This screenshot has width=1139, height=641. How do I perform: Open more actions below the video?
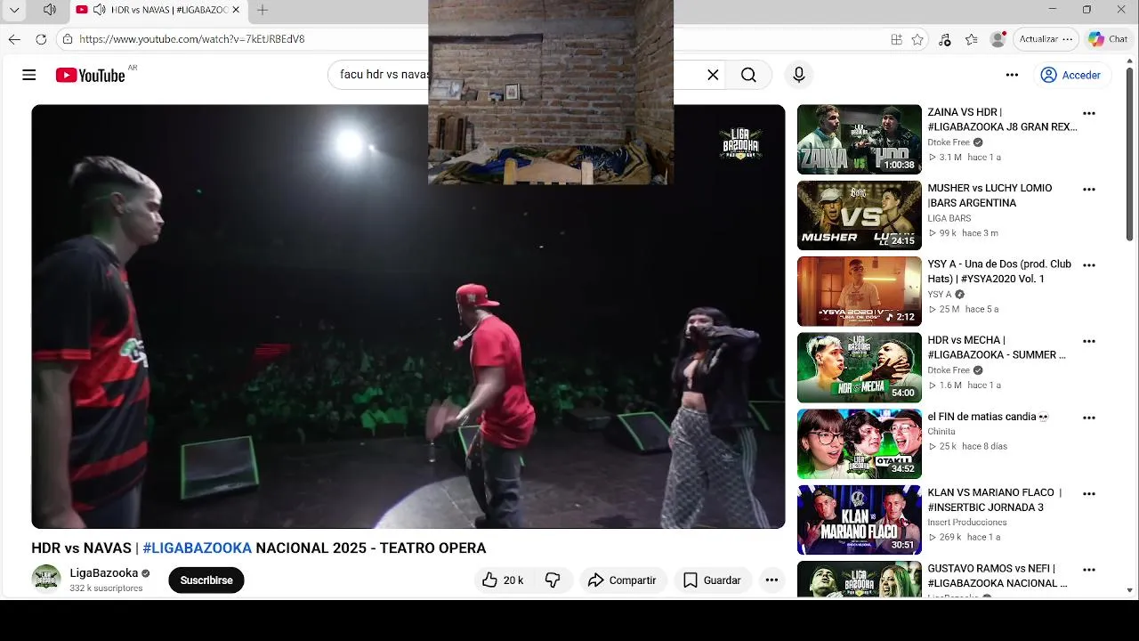click(x=771, y=580)
